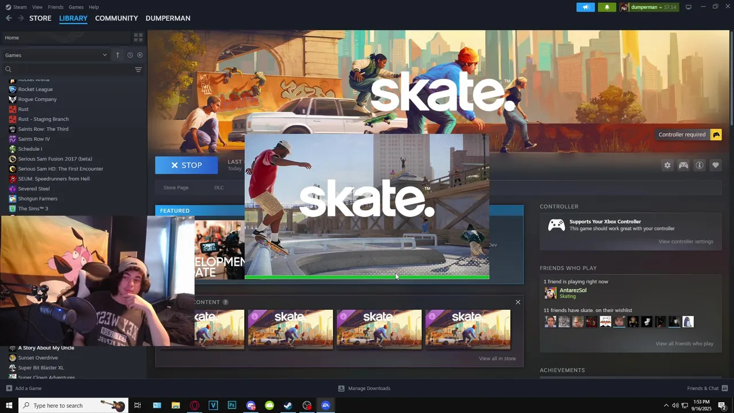Click View all friends who play
The width and height of the screenshot is (734, 413).
pyautogui.click(x=685, y=344)
